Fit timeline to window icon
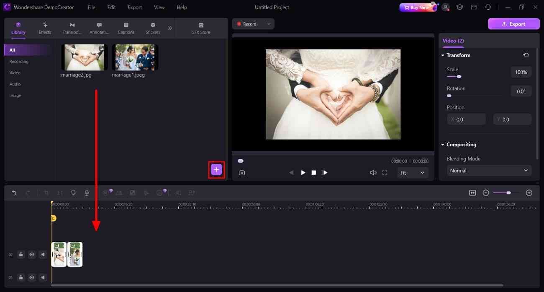Image resolution: width=544 pixels, height=292 pixels. point(472,193)
